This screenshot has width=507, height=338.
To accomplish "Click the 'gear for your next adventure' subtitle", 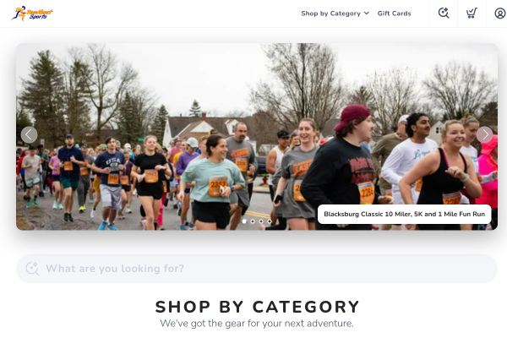I will pyautogui.click(x=257, y=323).
